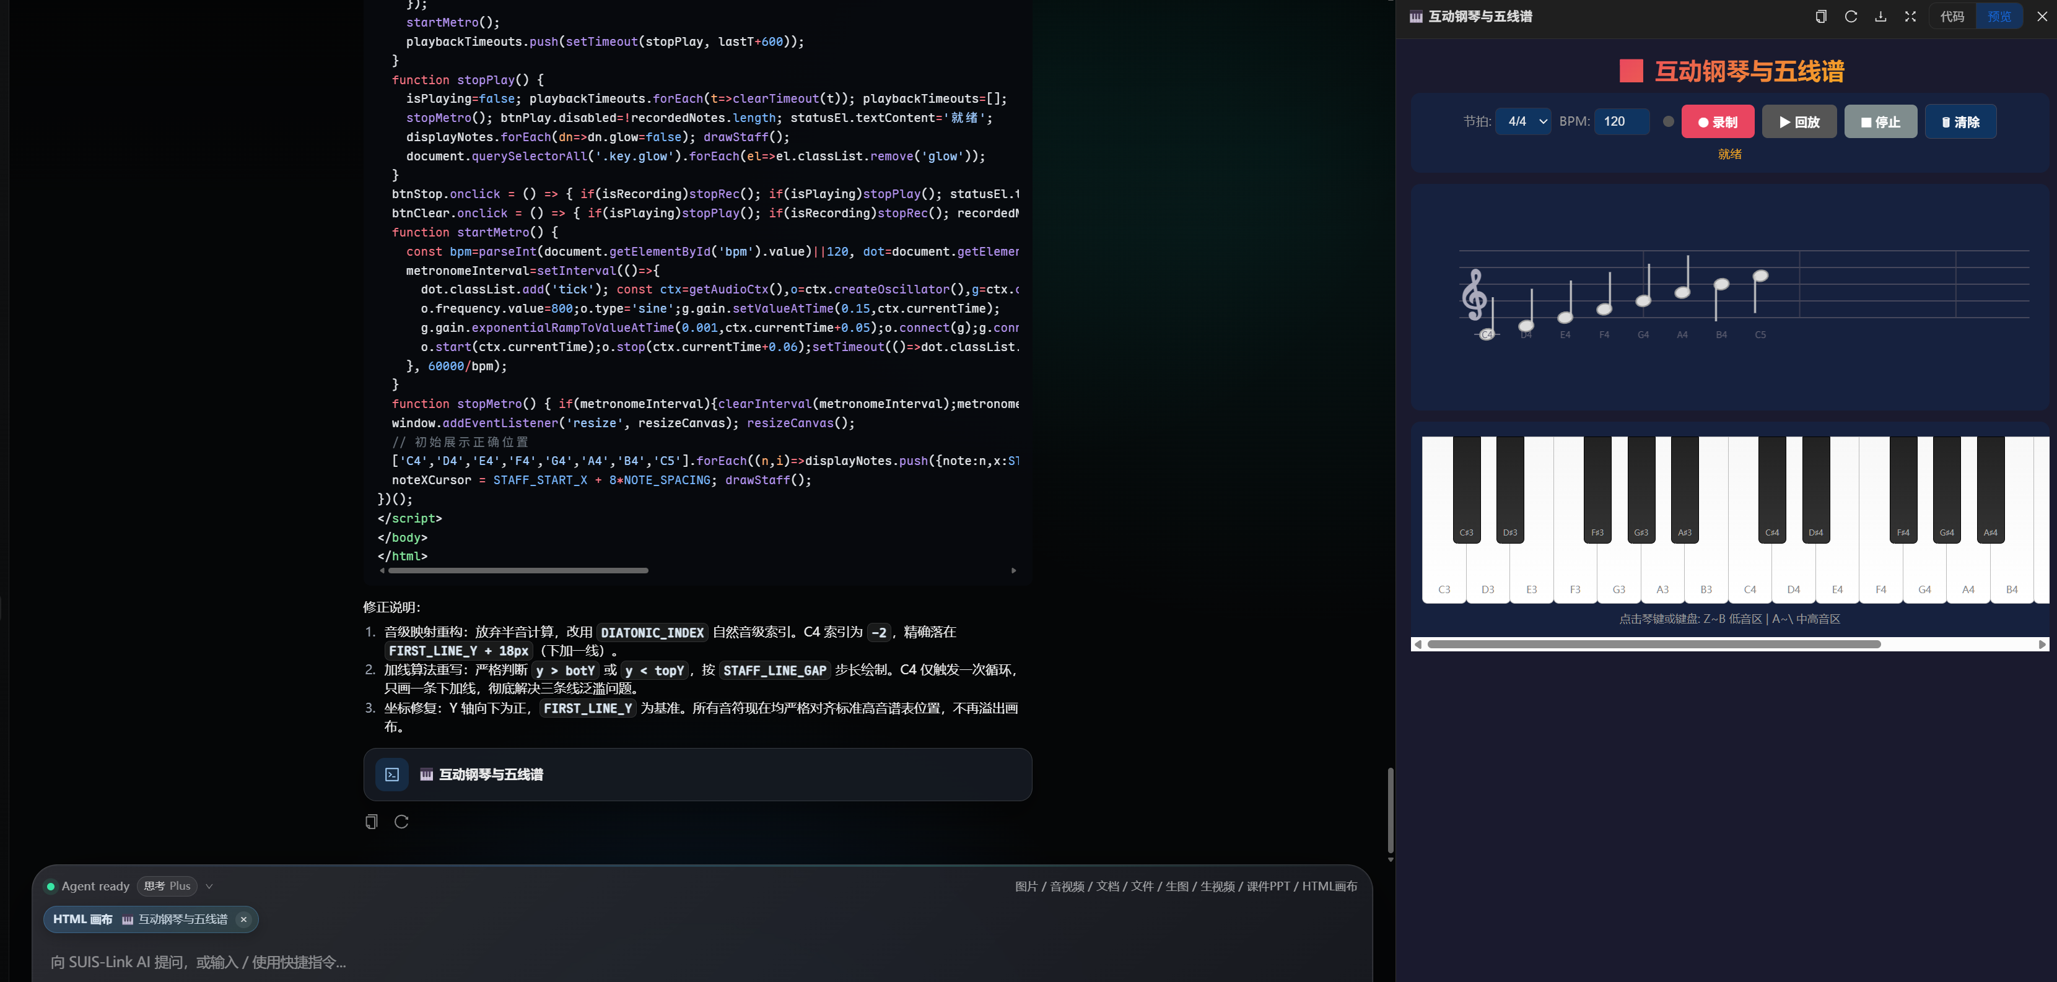The image size is (2057, 982).
Task: Play the G#3 black key
Action: [x=1641, y=489]
